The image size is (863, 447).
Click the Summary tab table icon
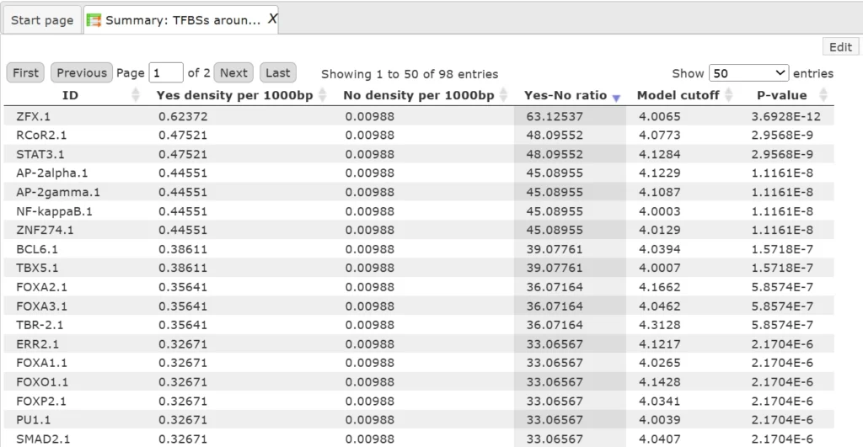(x=94, y=20)
